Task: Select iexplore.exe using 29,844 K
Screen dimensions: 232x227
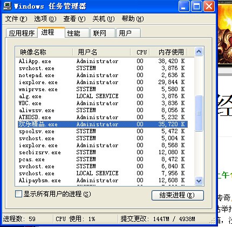Action: pos(103,82)
